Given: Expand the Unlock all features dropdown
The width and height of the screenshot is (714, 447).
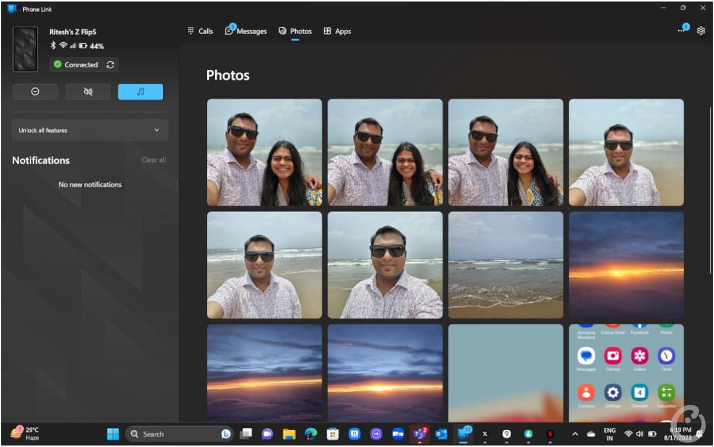Looking at the screenshot, I should pyautogui.click(x=90, y=130).
